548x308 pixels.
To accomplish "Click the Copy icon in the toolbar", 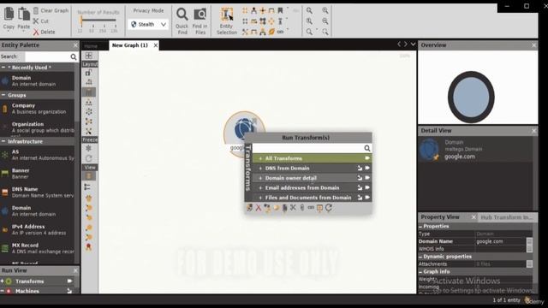I will pos(9,14).
